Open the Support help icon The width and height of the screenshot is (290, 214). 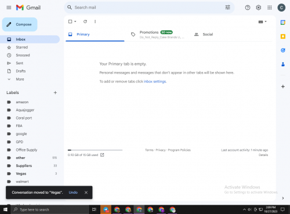point(248,8)
